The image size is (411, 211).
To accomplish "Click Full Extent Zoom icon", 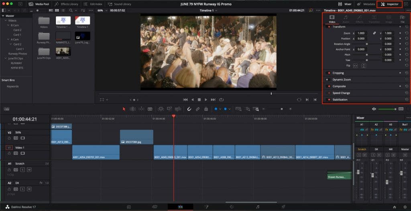I will point(238,109).
